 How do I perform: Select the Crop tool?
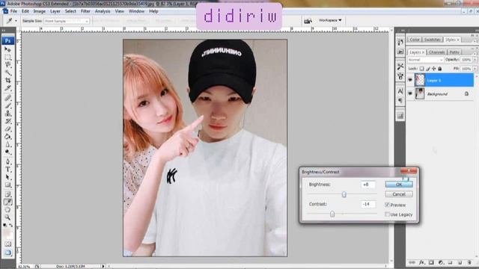(x=7, y=81)
